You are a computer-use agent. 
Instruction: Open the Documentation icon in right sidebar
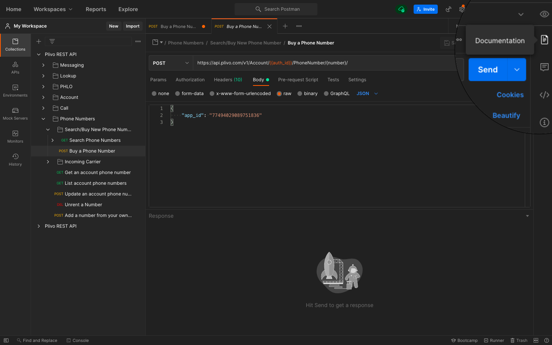point(544,39)
